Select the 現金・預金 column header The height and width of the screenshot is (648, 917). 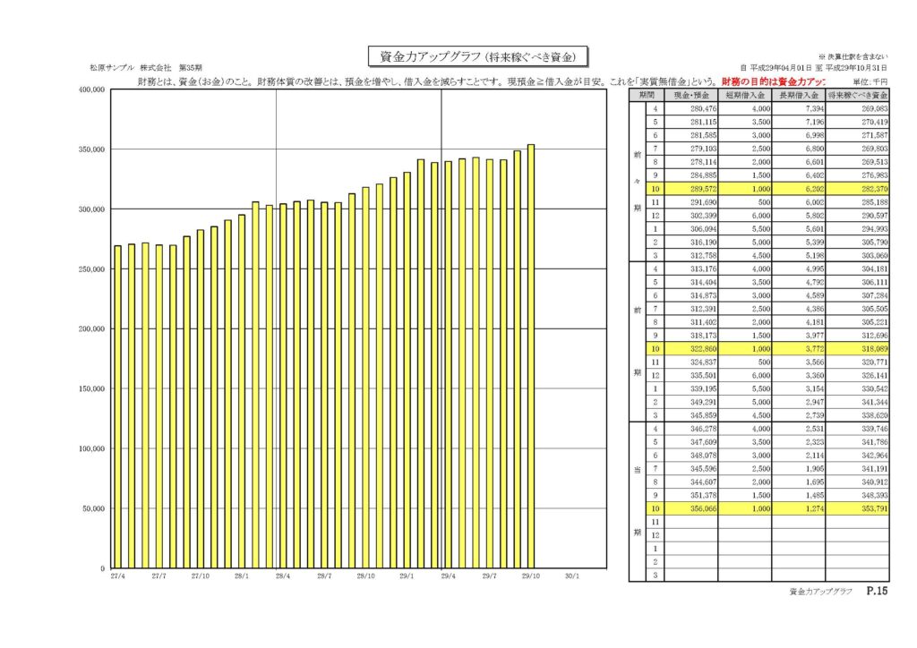[x=691, y=95]
